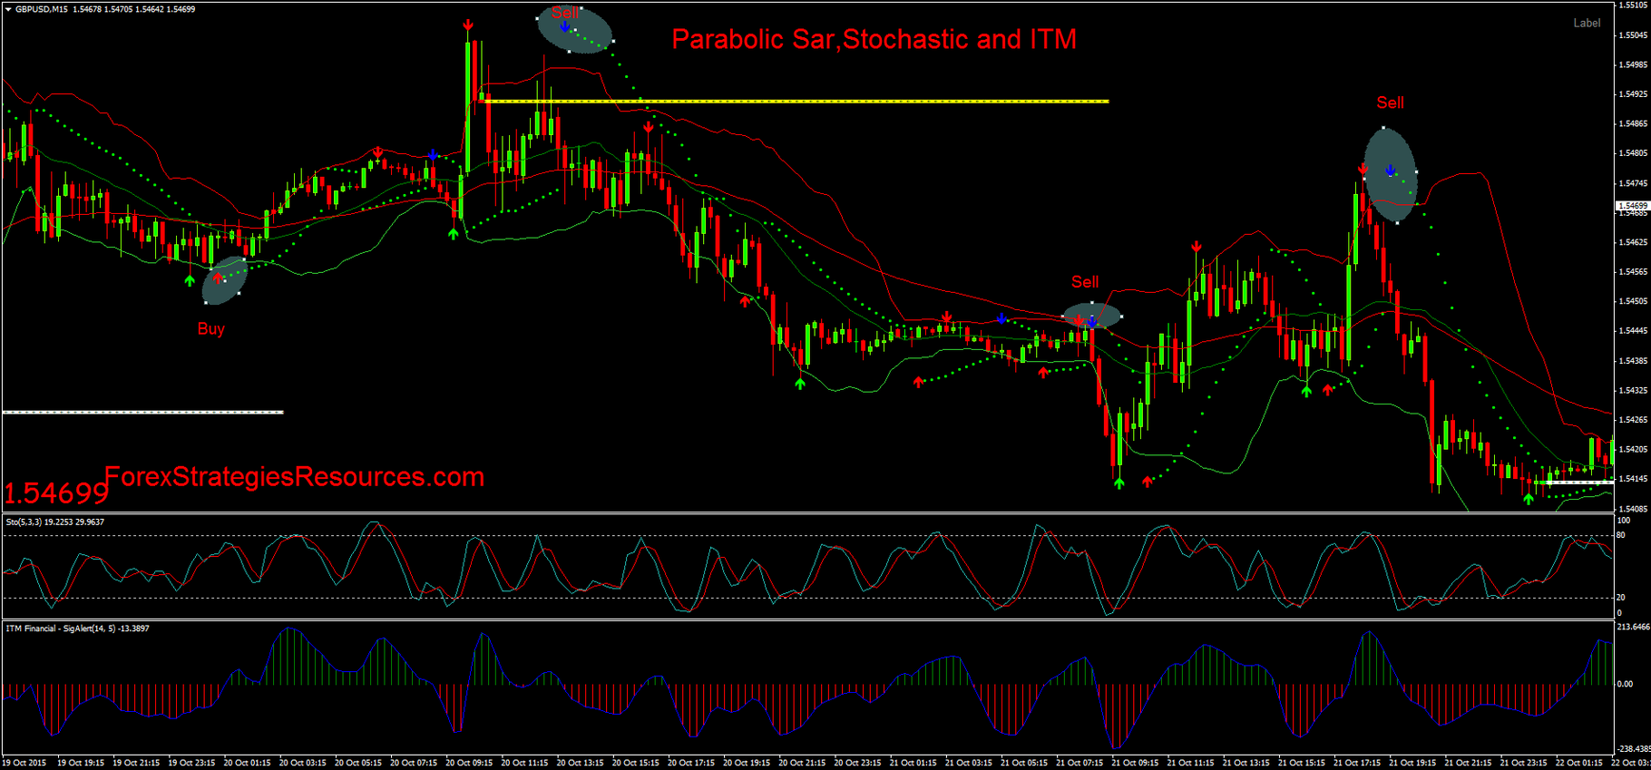The height and width of the screenshot is (770, 1651).
Task: Click the time axis label 20 Oct 17:15
Action: (x=691, y=763)
